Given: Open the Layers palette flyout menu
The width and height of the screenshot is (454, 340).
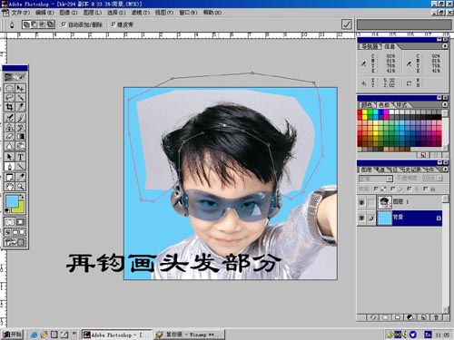Looking at the screenshot, I should (445, 170).
